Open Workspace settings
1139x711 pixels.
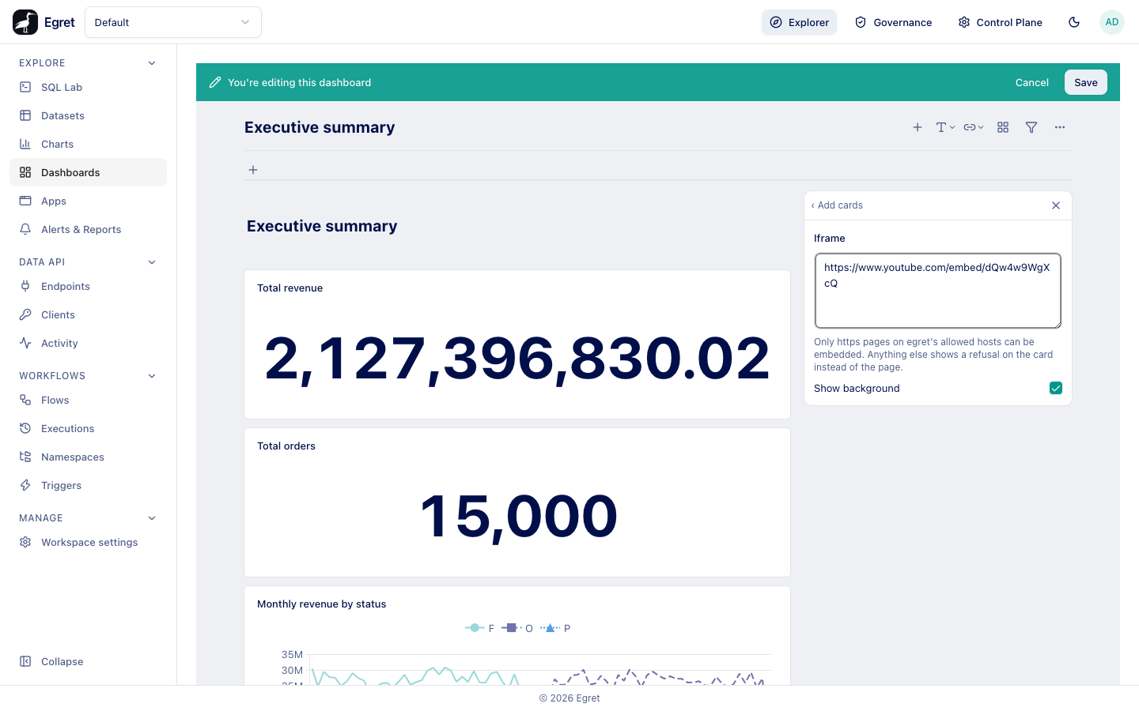click(88, 542)
